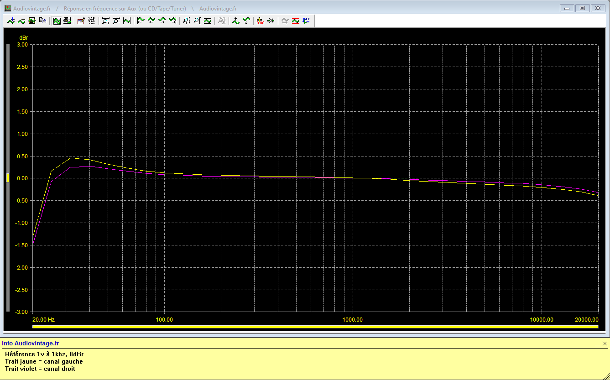
Task: Toggle the red limit line curve icon
Action: [x=296, y=21]
